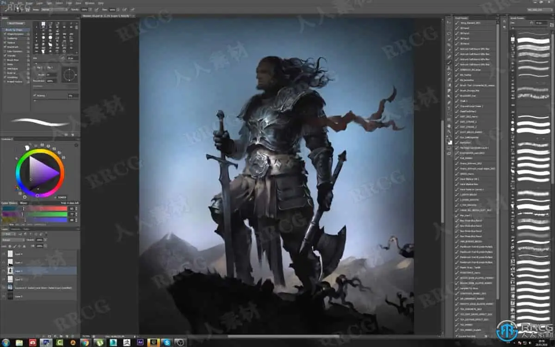Select the Brush Tip Shape section
This screenshot has width=555, height=347.
(16, 30)
